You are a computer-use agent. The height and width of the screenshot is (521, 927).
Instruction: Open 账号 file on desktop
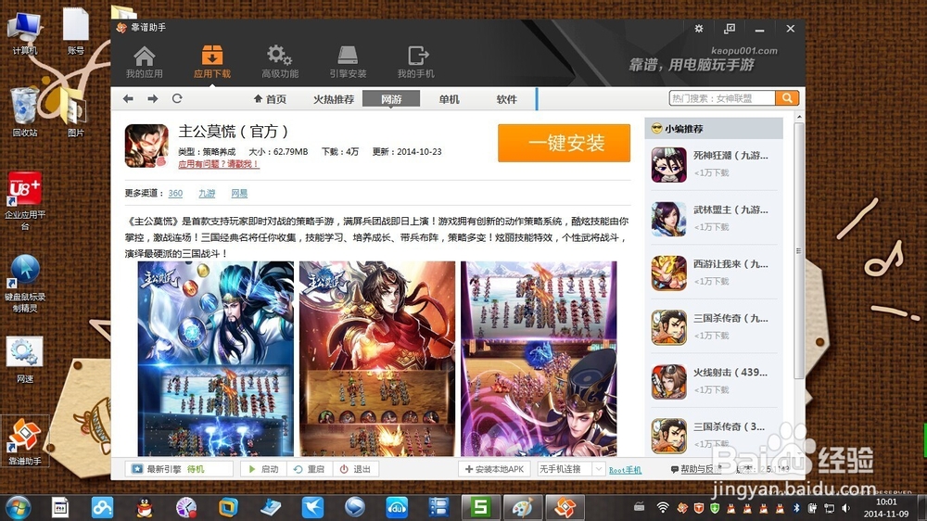pyautogui.click(x=76, y=31)
